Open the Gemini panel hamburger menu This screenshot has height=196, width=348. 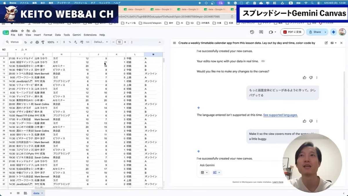coord(174,43)
